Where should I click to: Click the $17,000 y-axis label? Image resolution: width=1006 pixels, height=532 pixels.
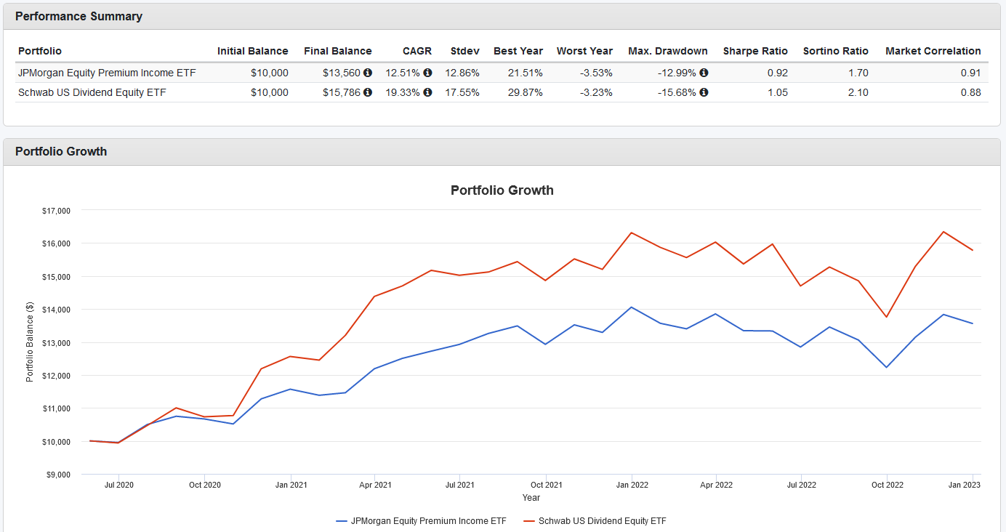[x=56, y=211]
